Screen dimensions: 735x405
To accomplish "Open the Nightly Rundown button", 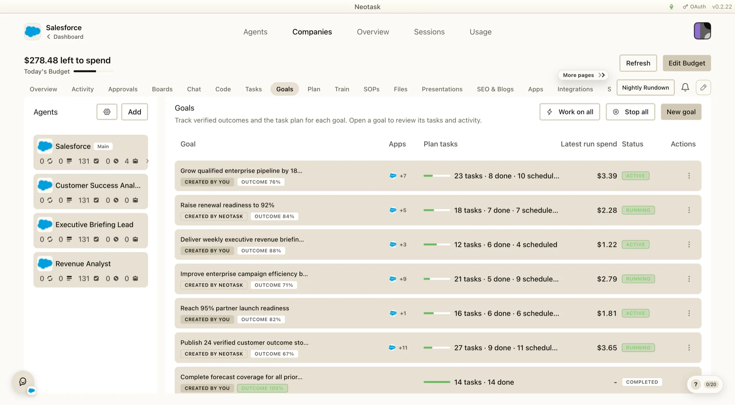I will click(645, 88).
